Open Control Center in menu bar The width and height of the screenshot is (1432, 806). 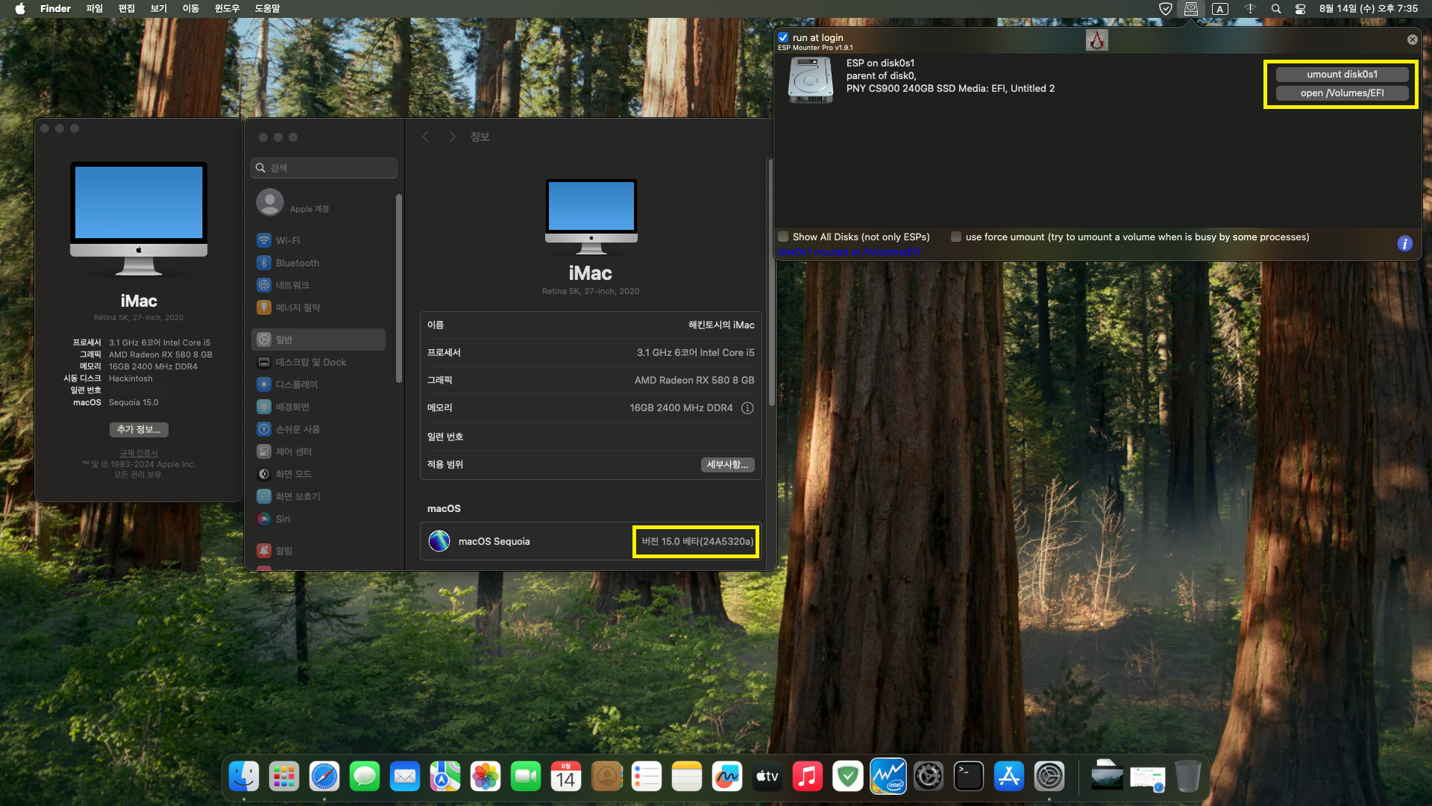(x=1300, y=9)
